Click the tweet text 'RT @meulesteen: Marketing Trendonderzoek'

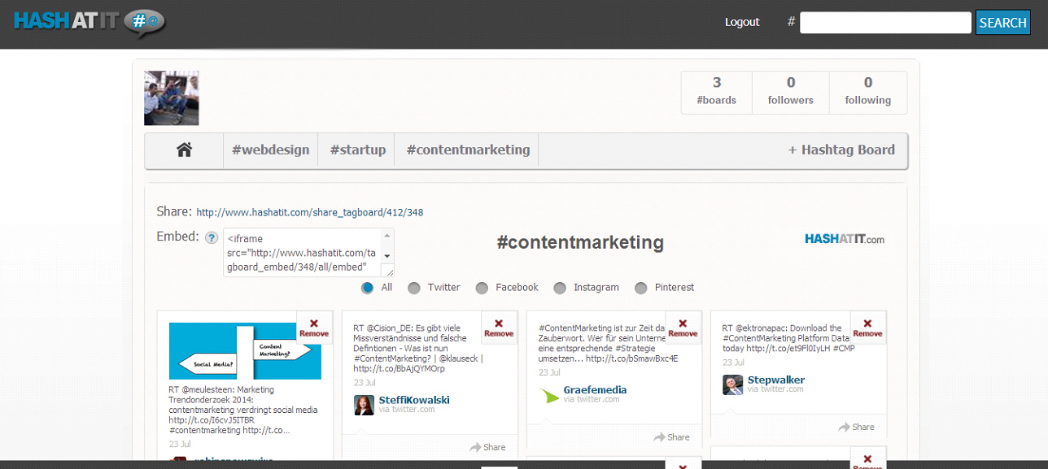click(244, 410)
